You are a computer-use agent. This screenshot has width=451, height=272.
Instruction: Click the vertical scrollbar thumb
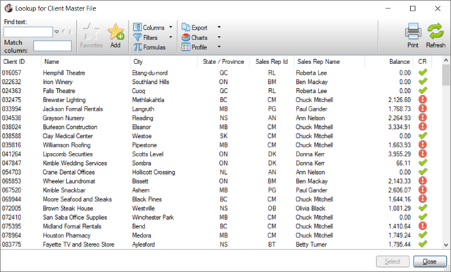click(x=446, y=75)
